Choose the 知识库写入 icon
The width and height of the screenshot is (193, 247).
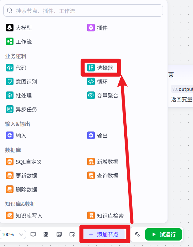click(x=10, y=216)
